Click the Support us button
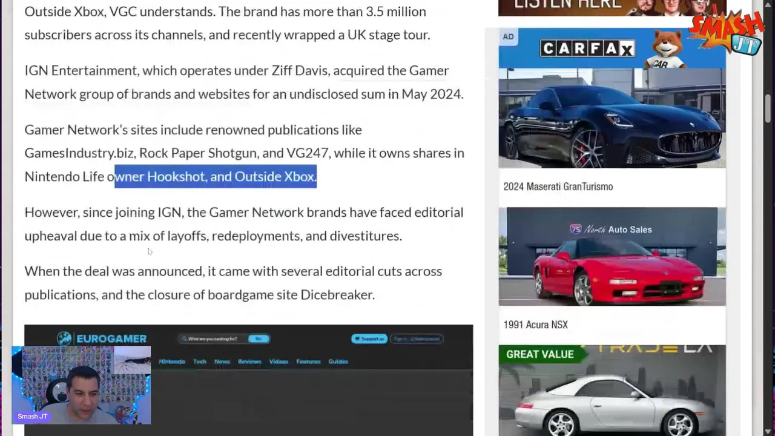Viewport: 775px width, 436px height. 369,339
